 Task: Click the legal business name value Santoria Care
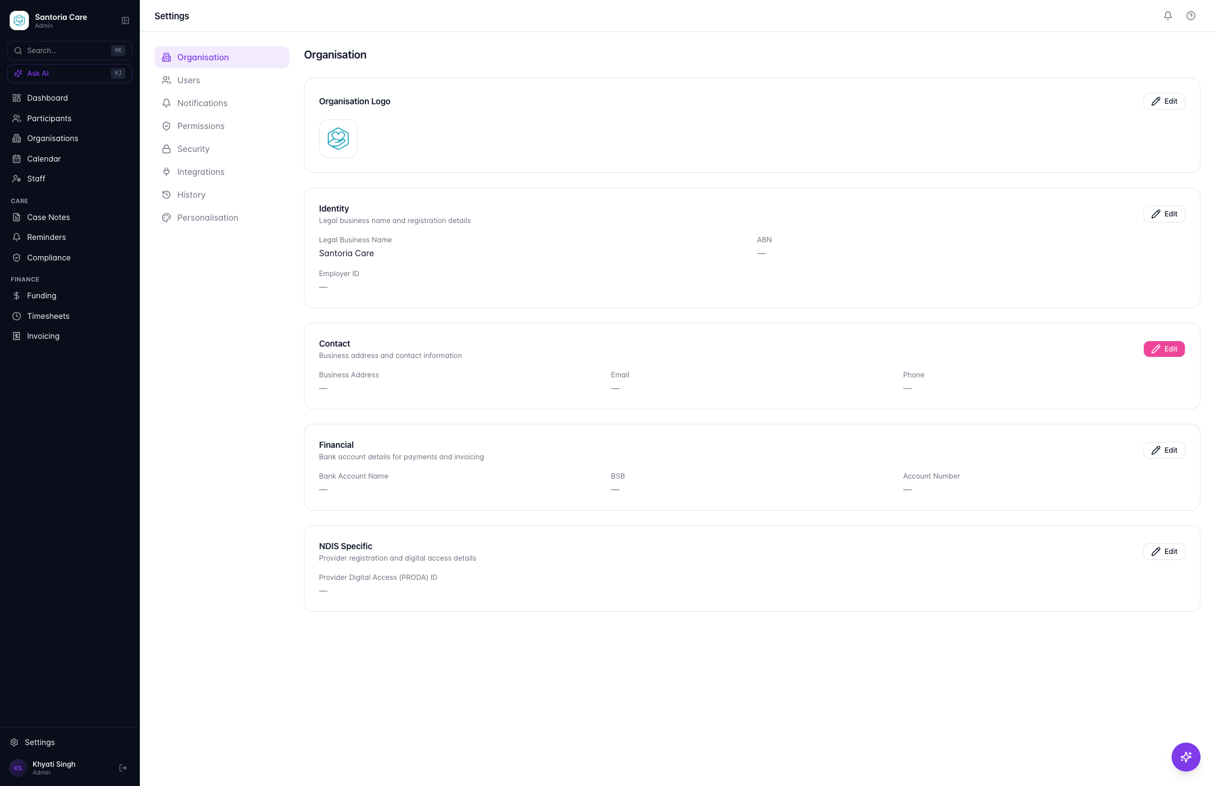click(x=346, y=253)
